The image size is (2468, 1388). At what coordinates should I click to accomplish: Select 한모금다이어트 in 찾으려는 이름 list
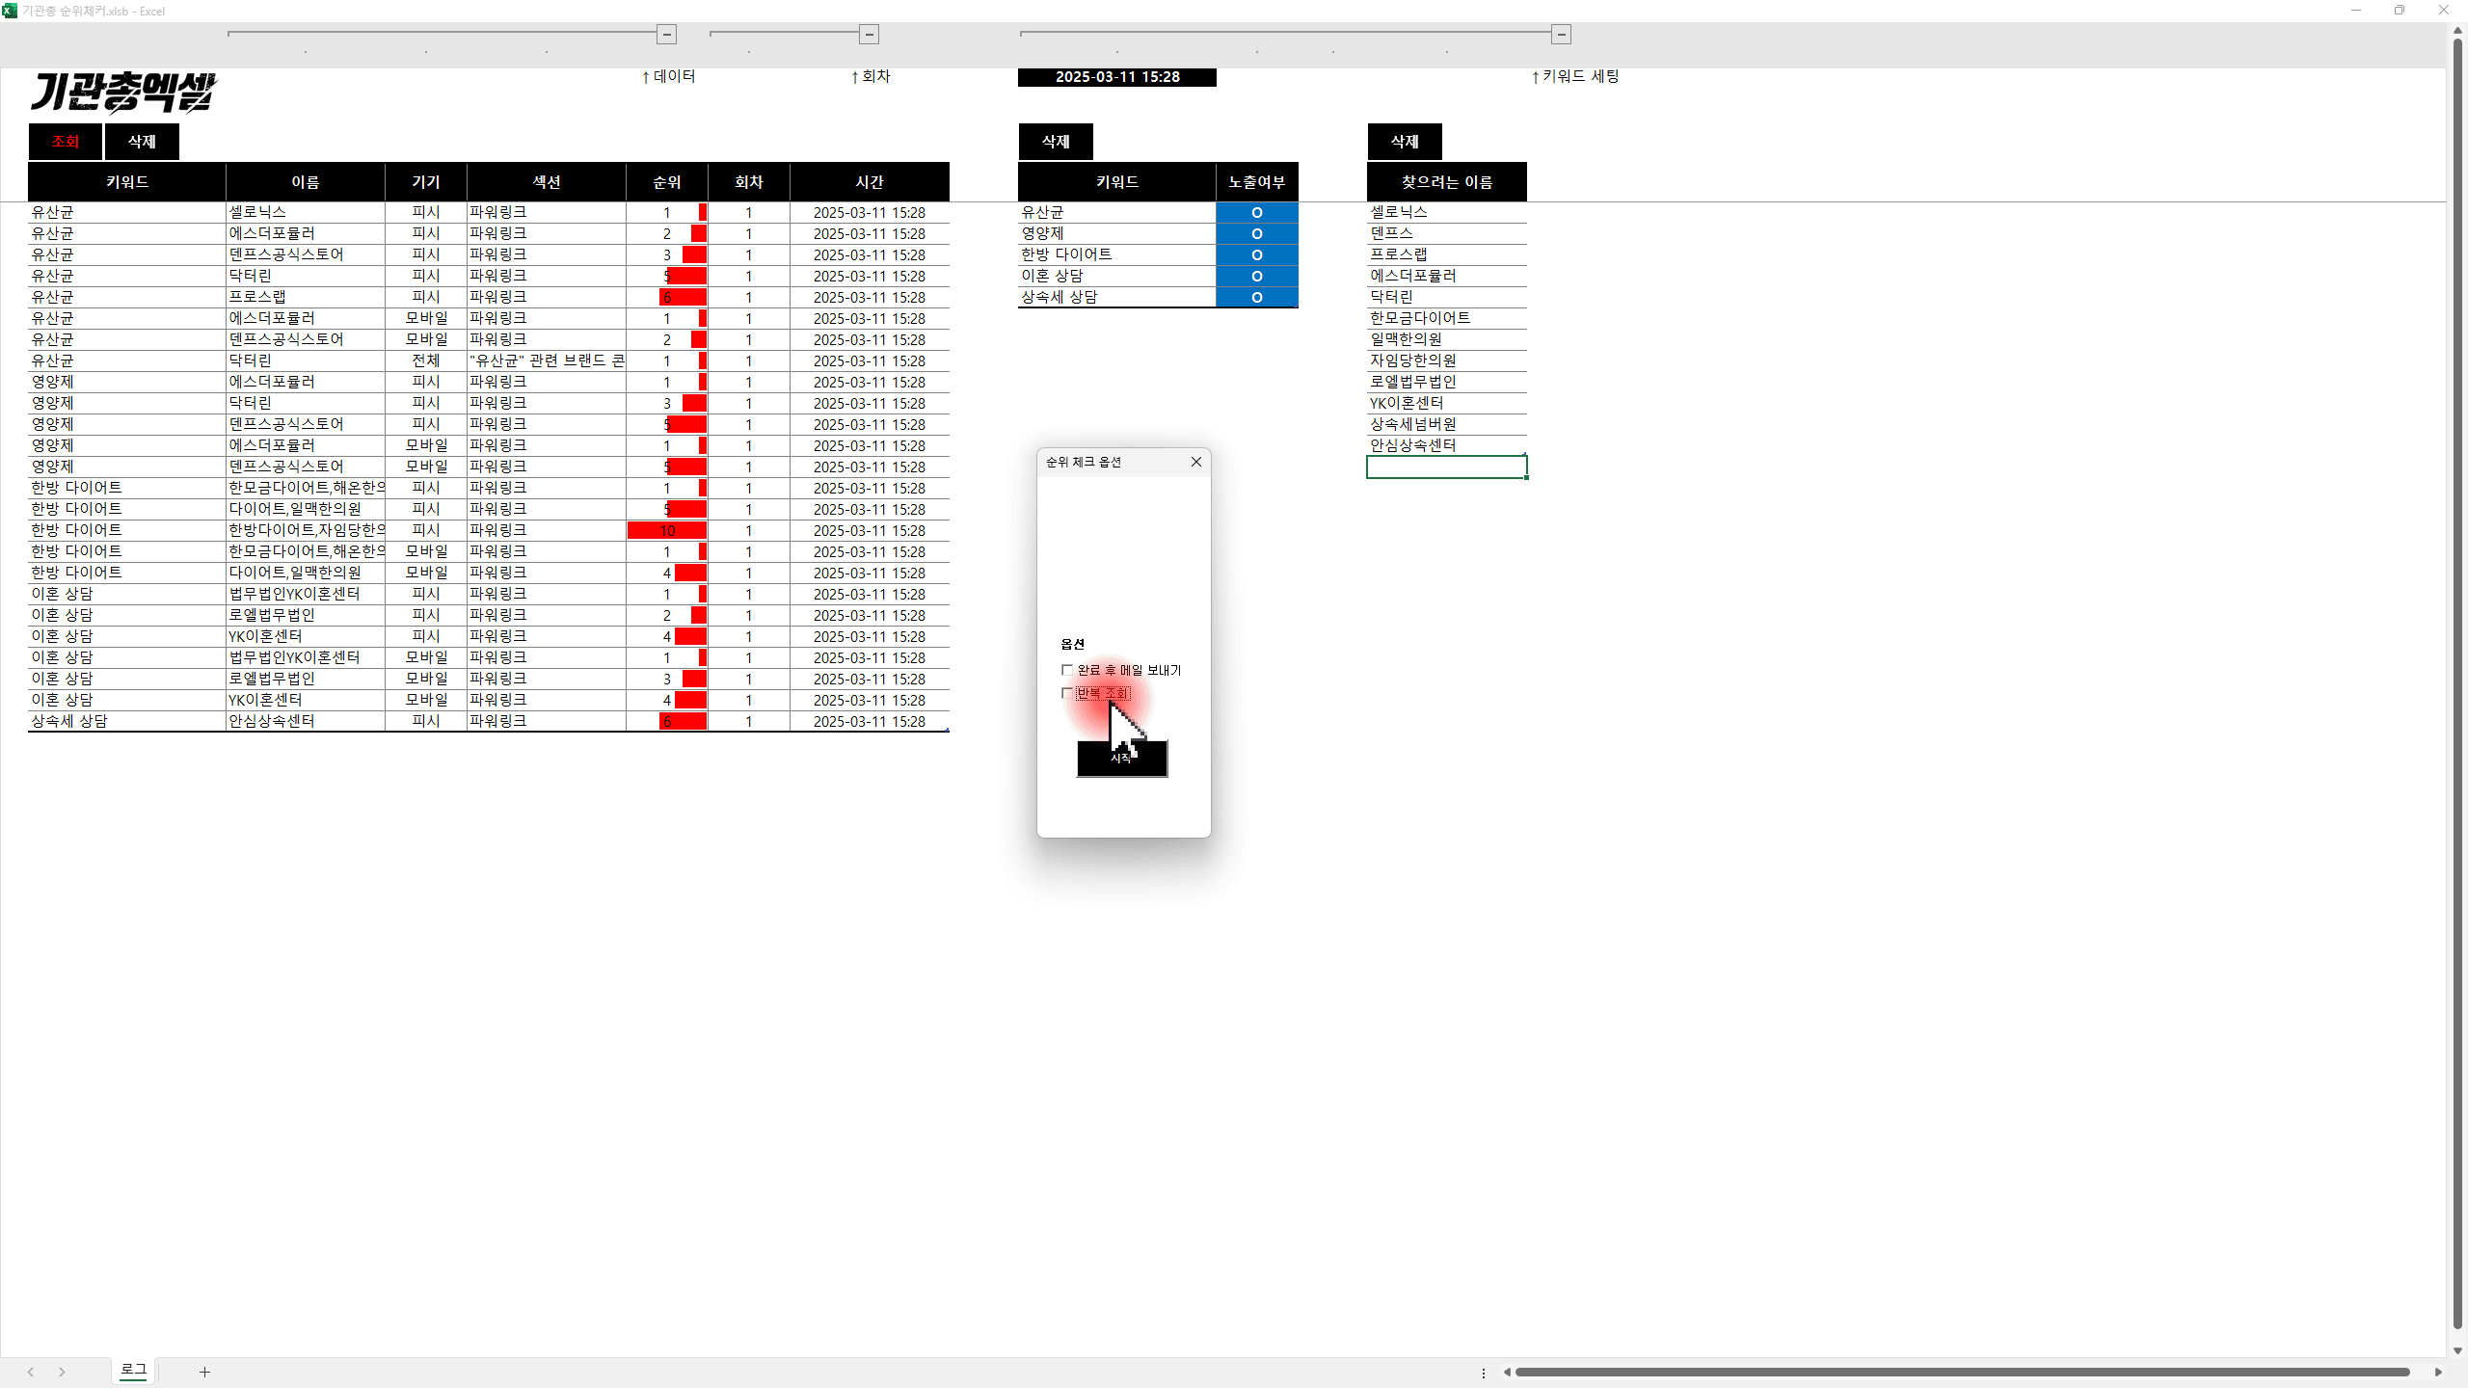[x=1447, y=318]
